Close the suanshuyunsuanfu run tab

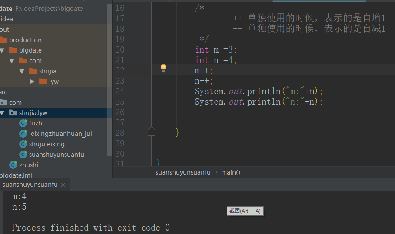pos(63,185)
